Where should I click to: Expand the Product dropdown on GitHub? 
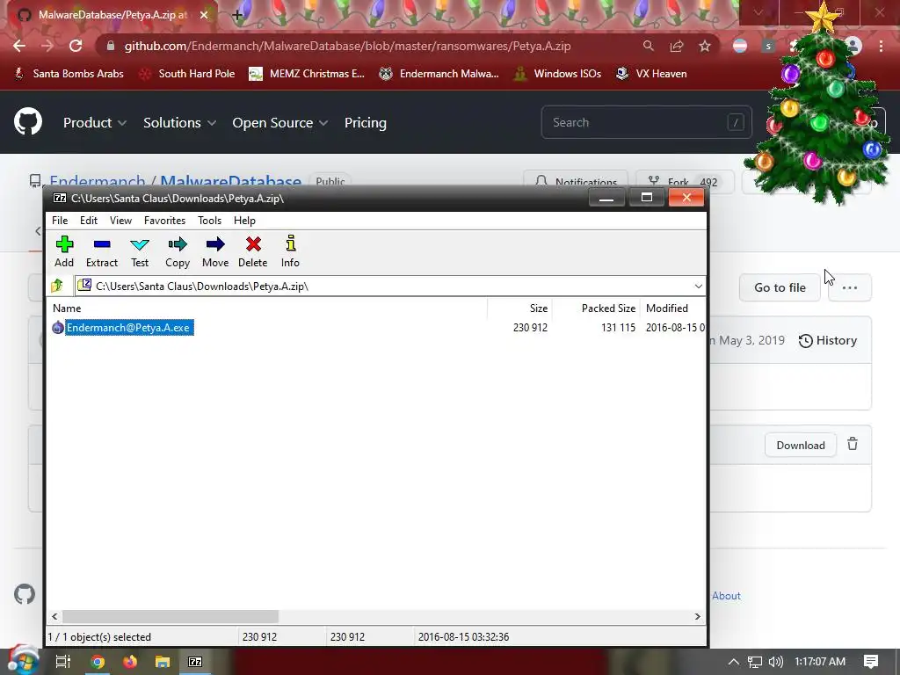click(x=95, y=123)
